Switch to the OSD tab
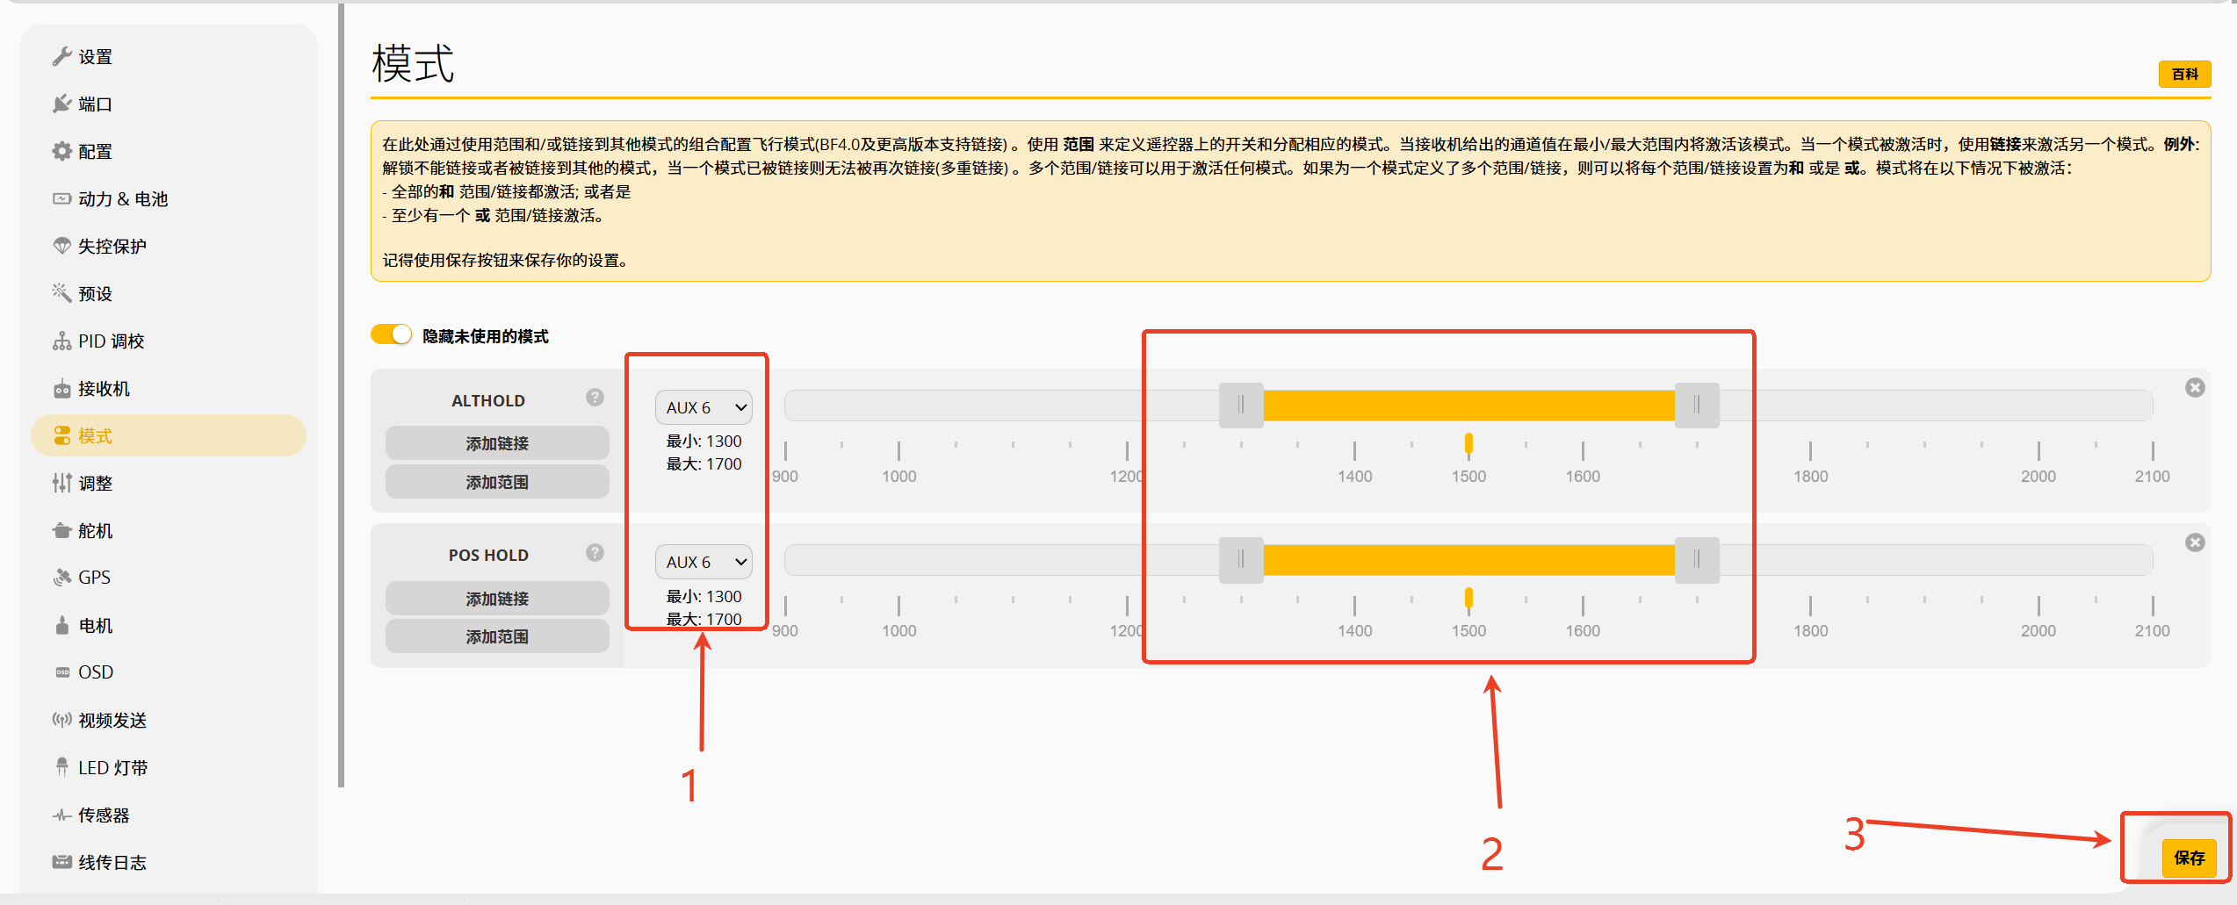This screenshot has width=2237, height=905. tap(96, 672)
